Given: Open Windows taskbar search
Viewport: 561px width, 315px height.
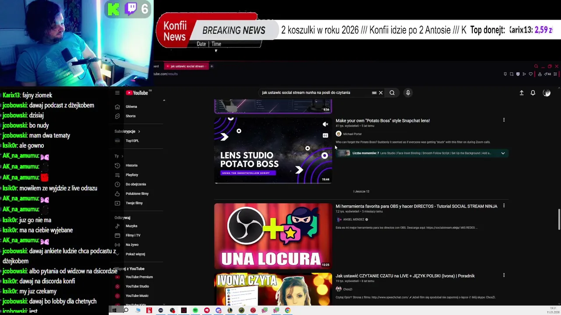Looking at the screenshot, I should 126,310.
